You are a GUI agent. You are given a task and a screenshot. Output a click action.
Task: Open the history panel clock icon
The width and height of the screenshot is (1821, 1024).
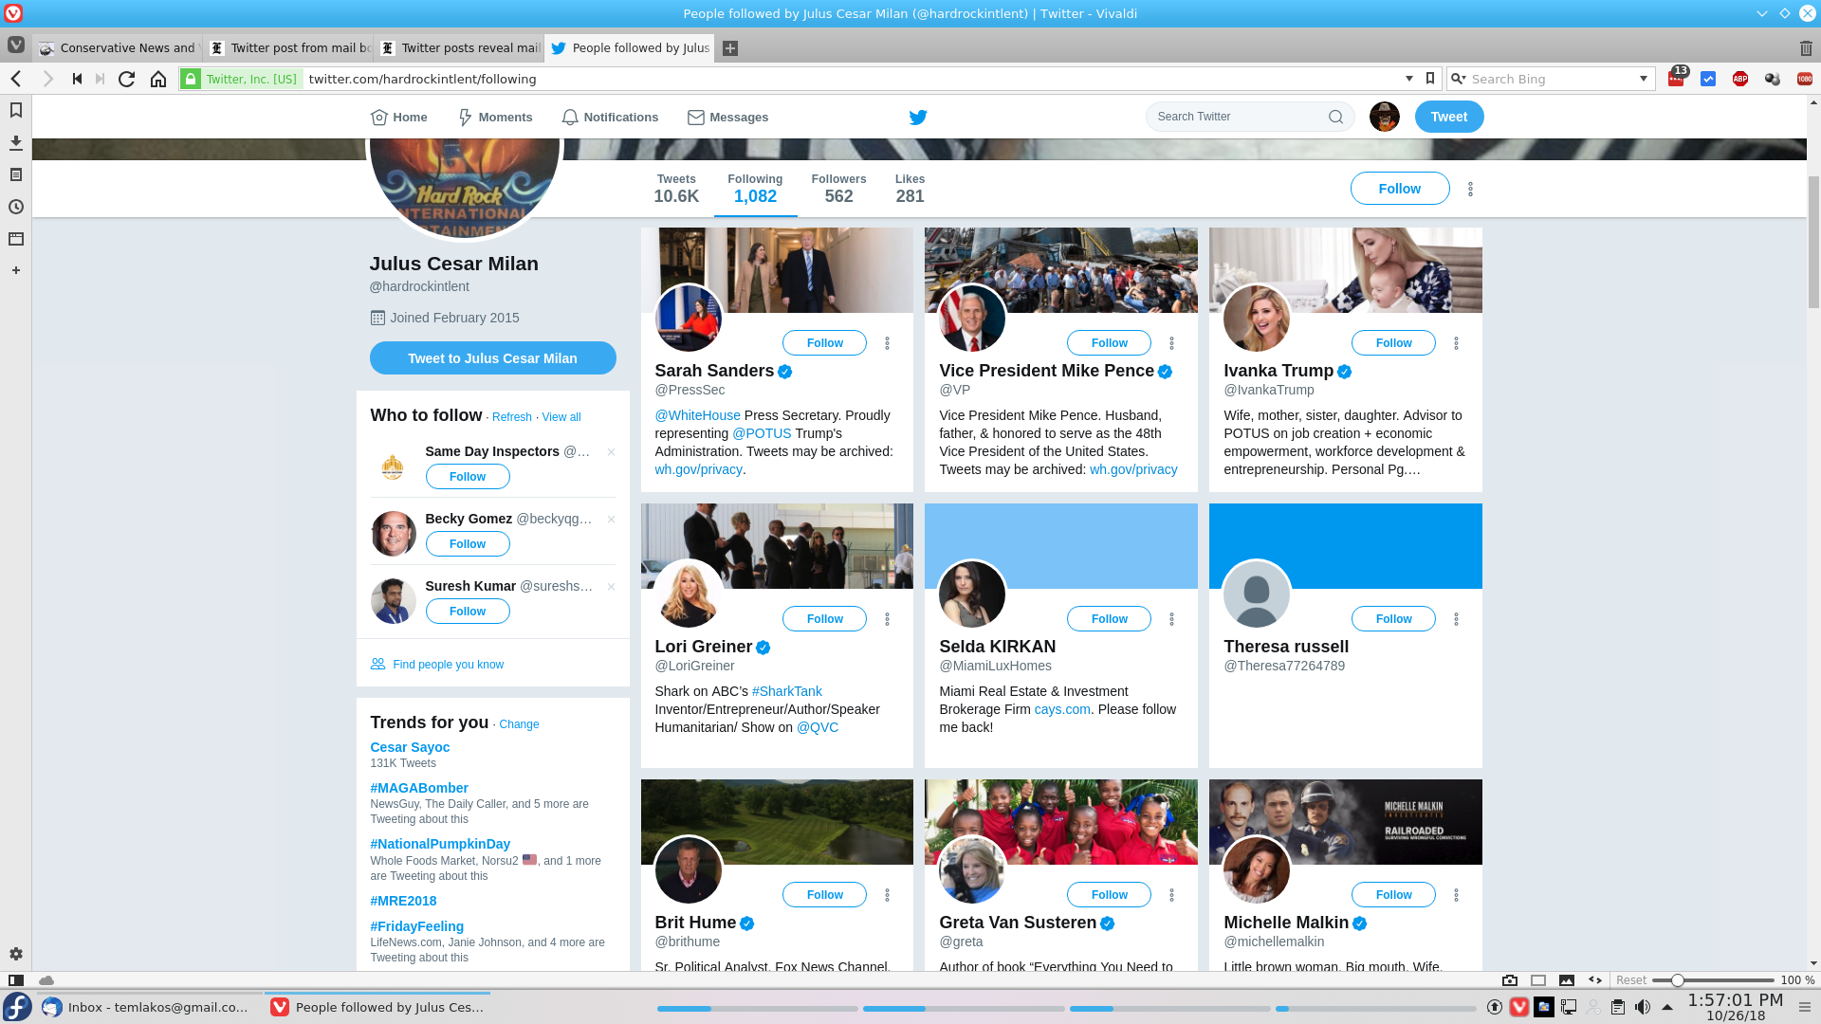coord(16,207)
